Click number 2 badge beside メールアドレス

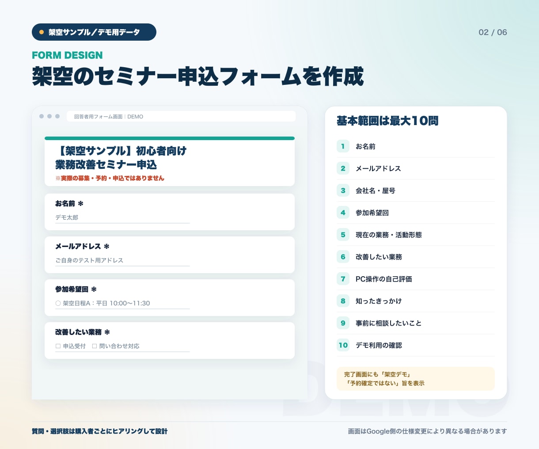tap(343, 168)
